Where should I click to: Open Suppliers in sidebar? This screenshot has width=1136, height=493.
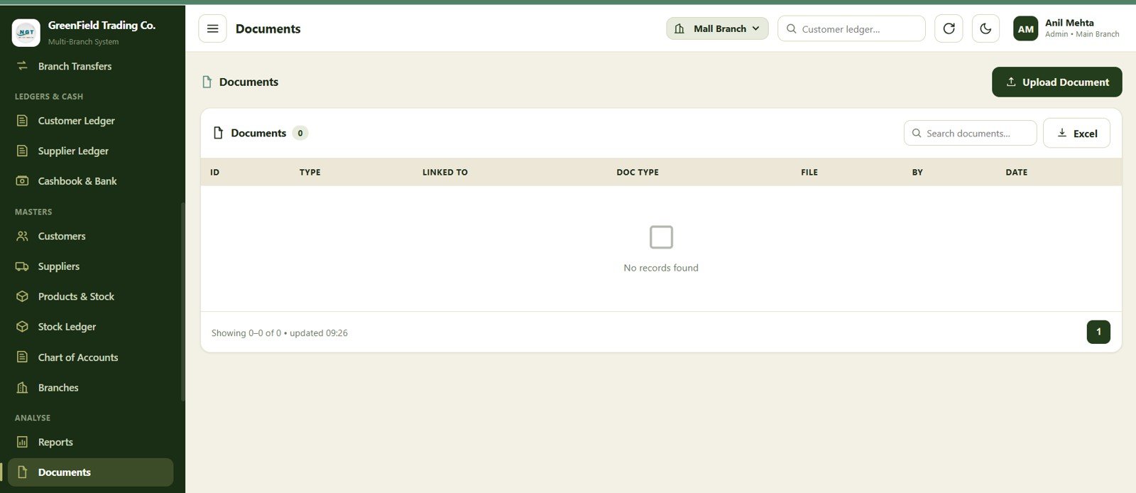(x=90, y=266)
